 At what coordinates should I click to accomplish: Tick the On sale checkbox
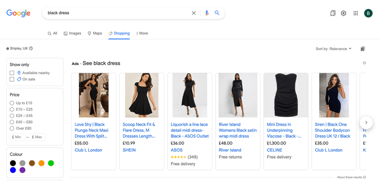(x=12, y=79)
